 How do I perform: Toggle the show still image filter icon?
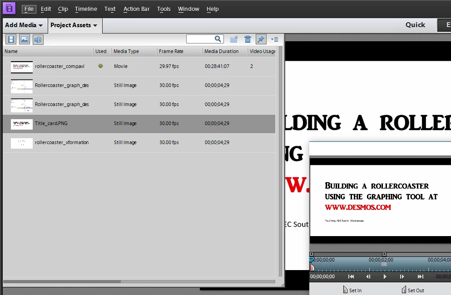pyautogui.click(x=25, y=39)
